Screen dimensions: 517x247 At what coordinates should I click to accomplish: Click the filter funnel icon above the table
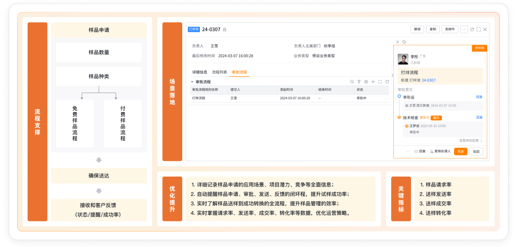(359, 81)
